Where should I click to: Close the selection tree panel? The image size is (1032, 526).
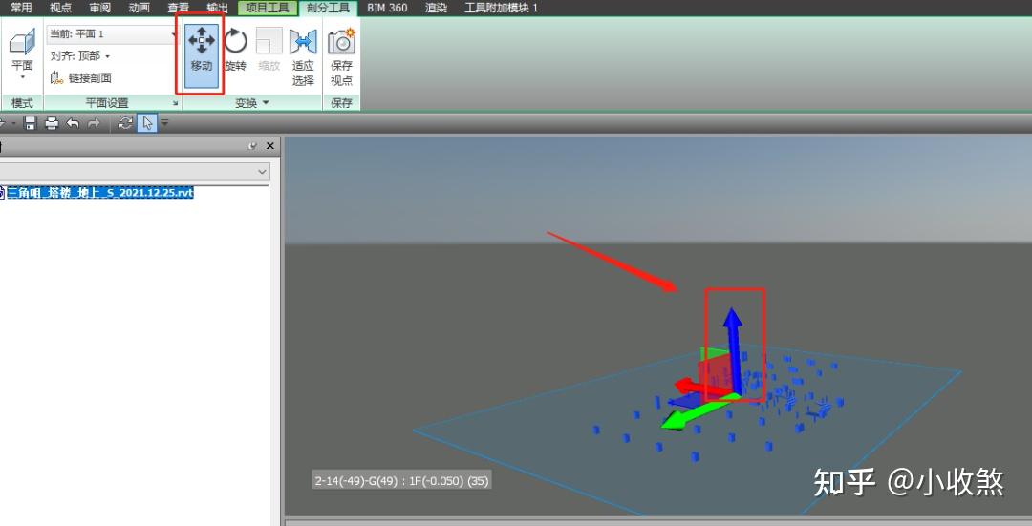[269, 146]
